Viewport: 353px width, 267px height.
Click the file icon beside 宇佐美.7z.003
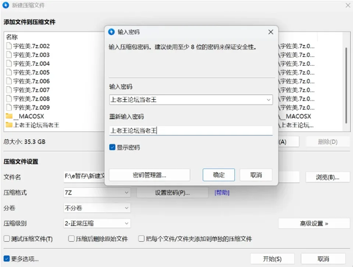pos(9,55)
